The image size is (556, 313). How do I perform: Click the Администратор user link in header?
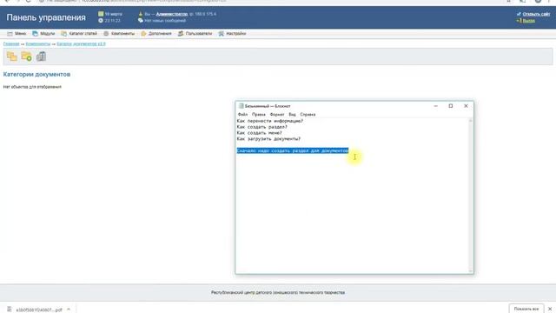[x=172, y=14]
